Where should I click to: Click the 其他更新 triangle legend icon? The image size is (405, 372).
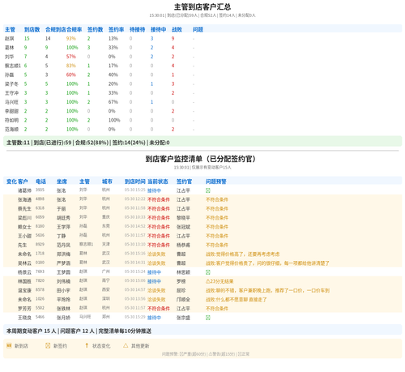tap(126, 345)
